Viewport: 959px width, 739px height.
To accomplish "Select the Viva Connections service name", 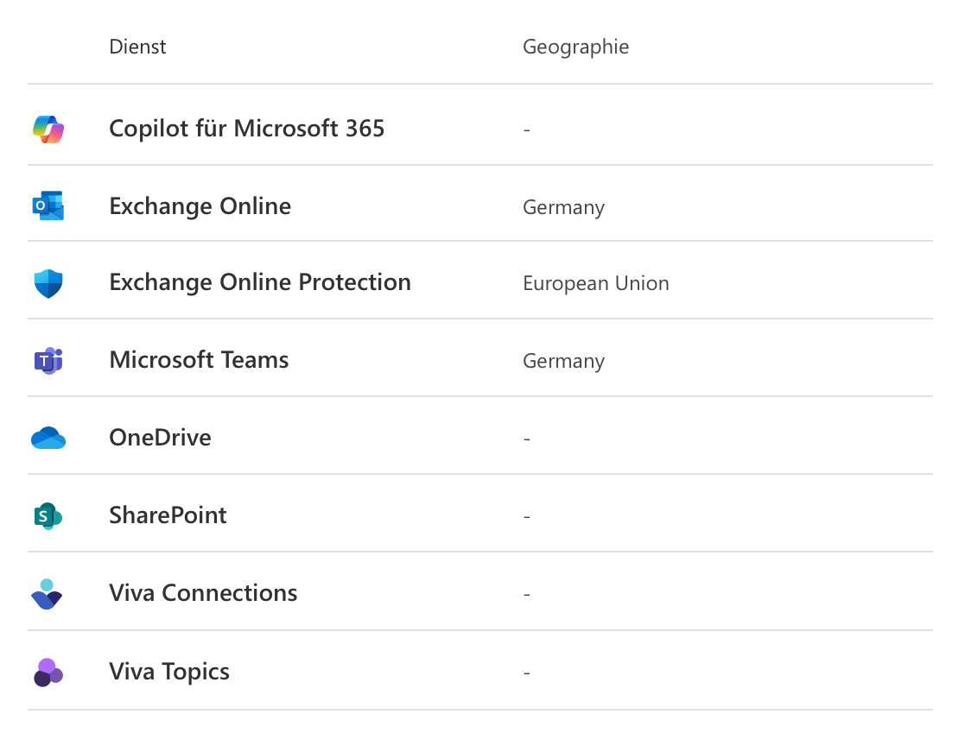I will coord(203,593).
